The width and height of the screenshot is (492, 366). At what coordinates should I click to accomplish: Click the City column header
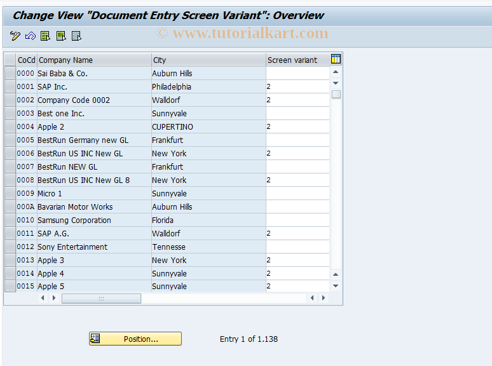click(x=208, y=60)
